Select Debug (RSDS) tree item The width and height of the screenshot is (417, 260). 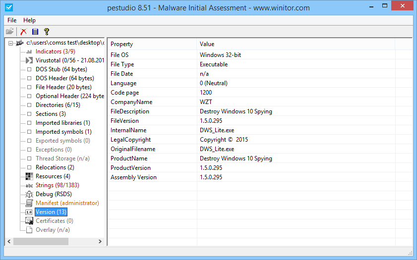(x=54, y=194)
